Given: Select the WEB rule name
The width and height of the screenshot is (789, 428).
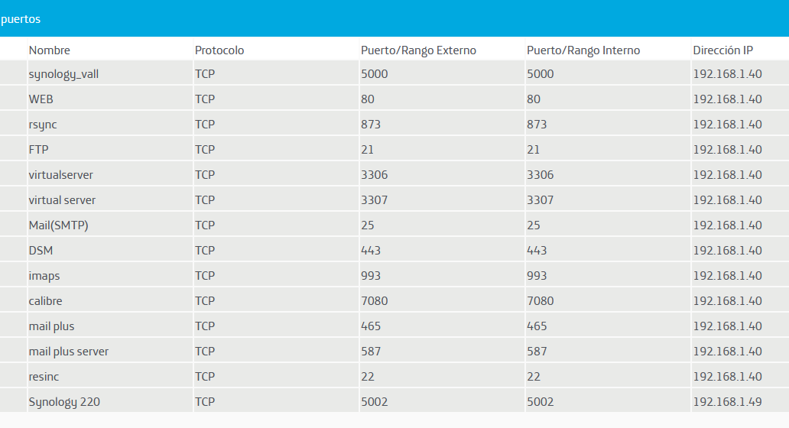Looking at the screenshot, I should pyautogui.click(x=41, y=99).
